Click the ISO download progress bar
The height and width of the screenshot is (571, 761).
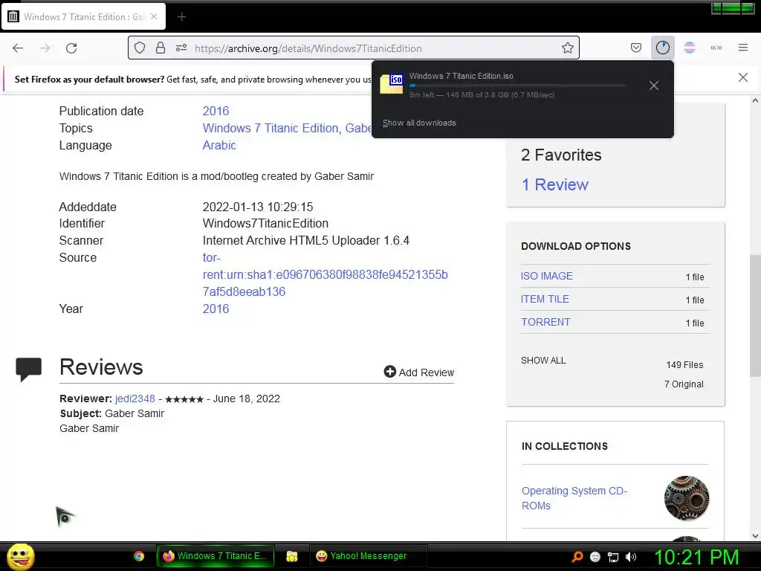click(x=517, y=86)
